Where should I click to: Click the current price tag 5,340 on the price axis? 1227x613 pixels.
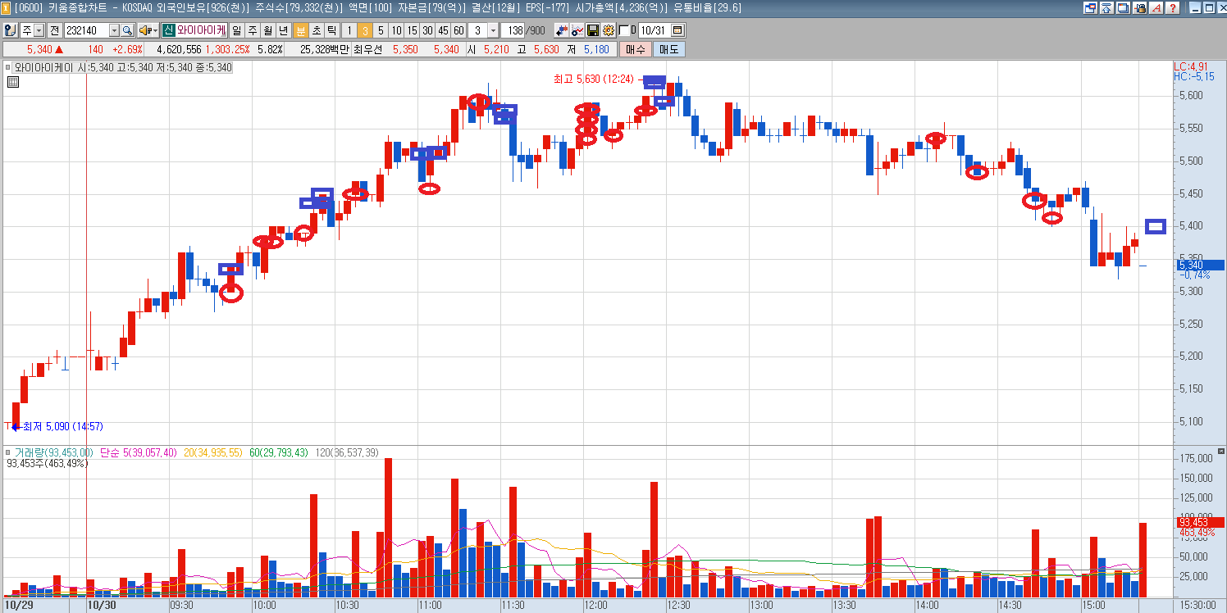(1200, 265)
